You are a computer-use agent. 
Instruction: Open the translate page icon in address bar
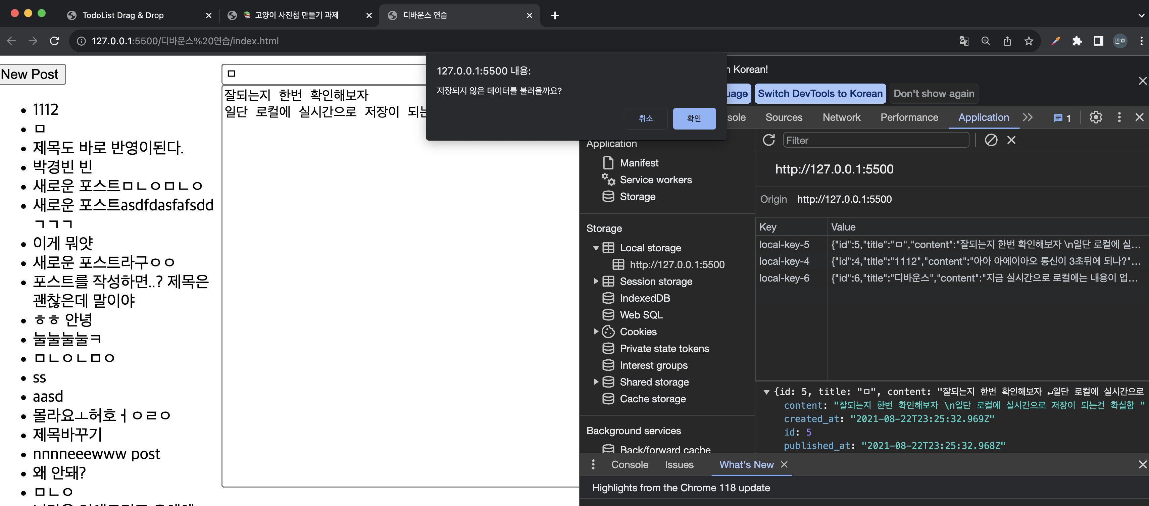964,41
